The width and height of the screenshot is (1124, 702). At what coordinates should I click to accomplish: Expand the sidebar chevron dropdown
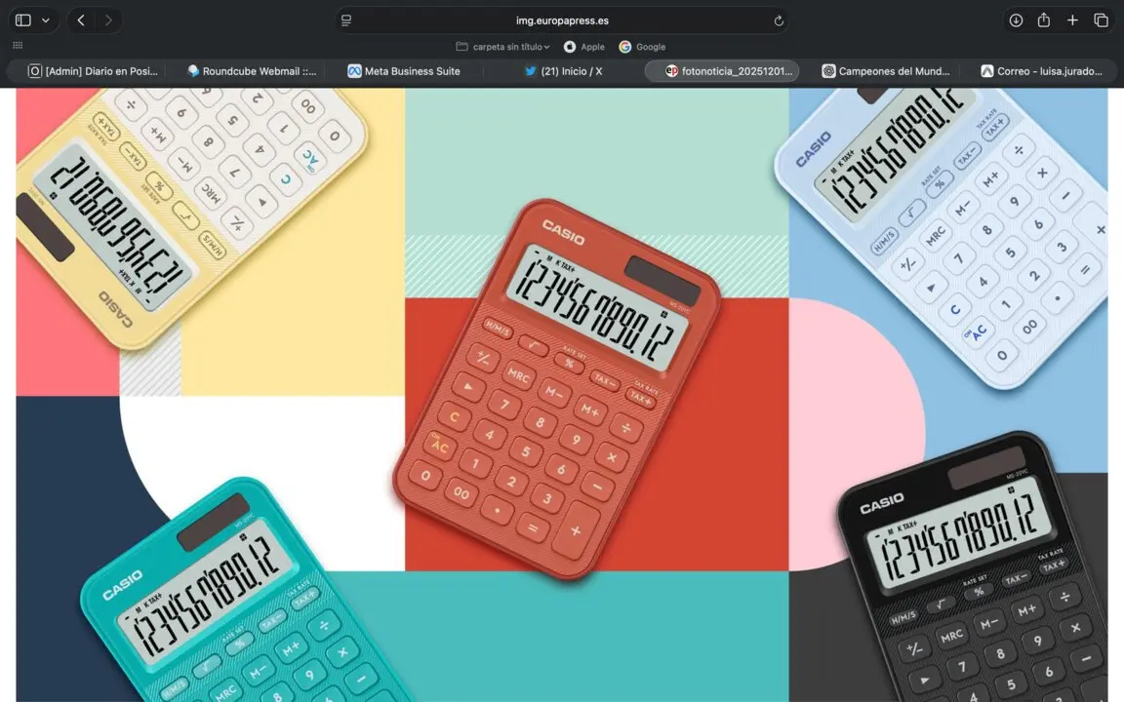tap(44, 19)
